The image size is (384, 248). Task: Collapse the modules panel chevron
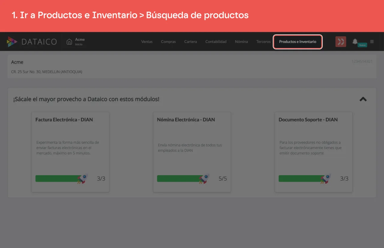pyautogui.click(x=363, y=99)
